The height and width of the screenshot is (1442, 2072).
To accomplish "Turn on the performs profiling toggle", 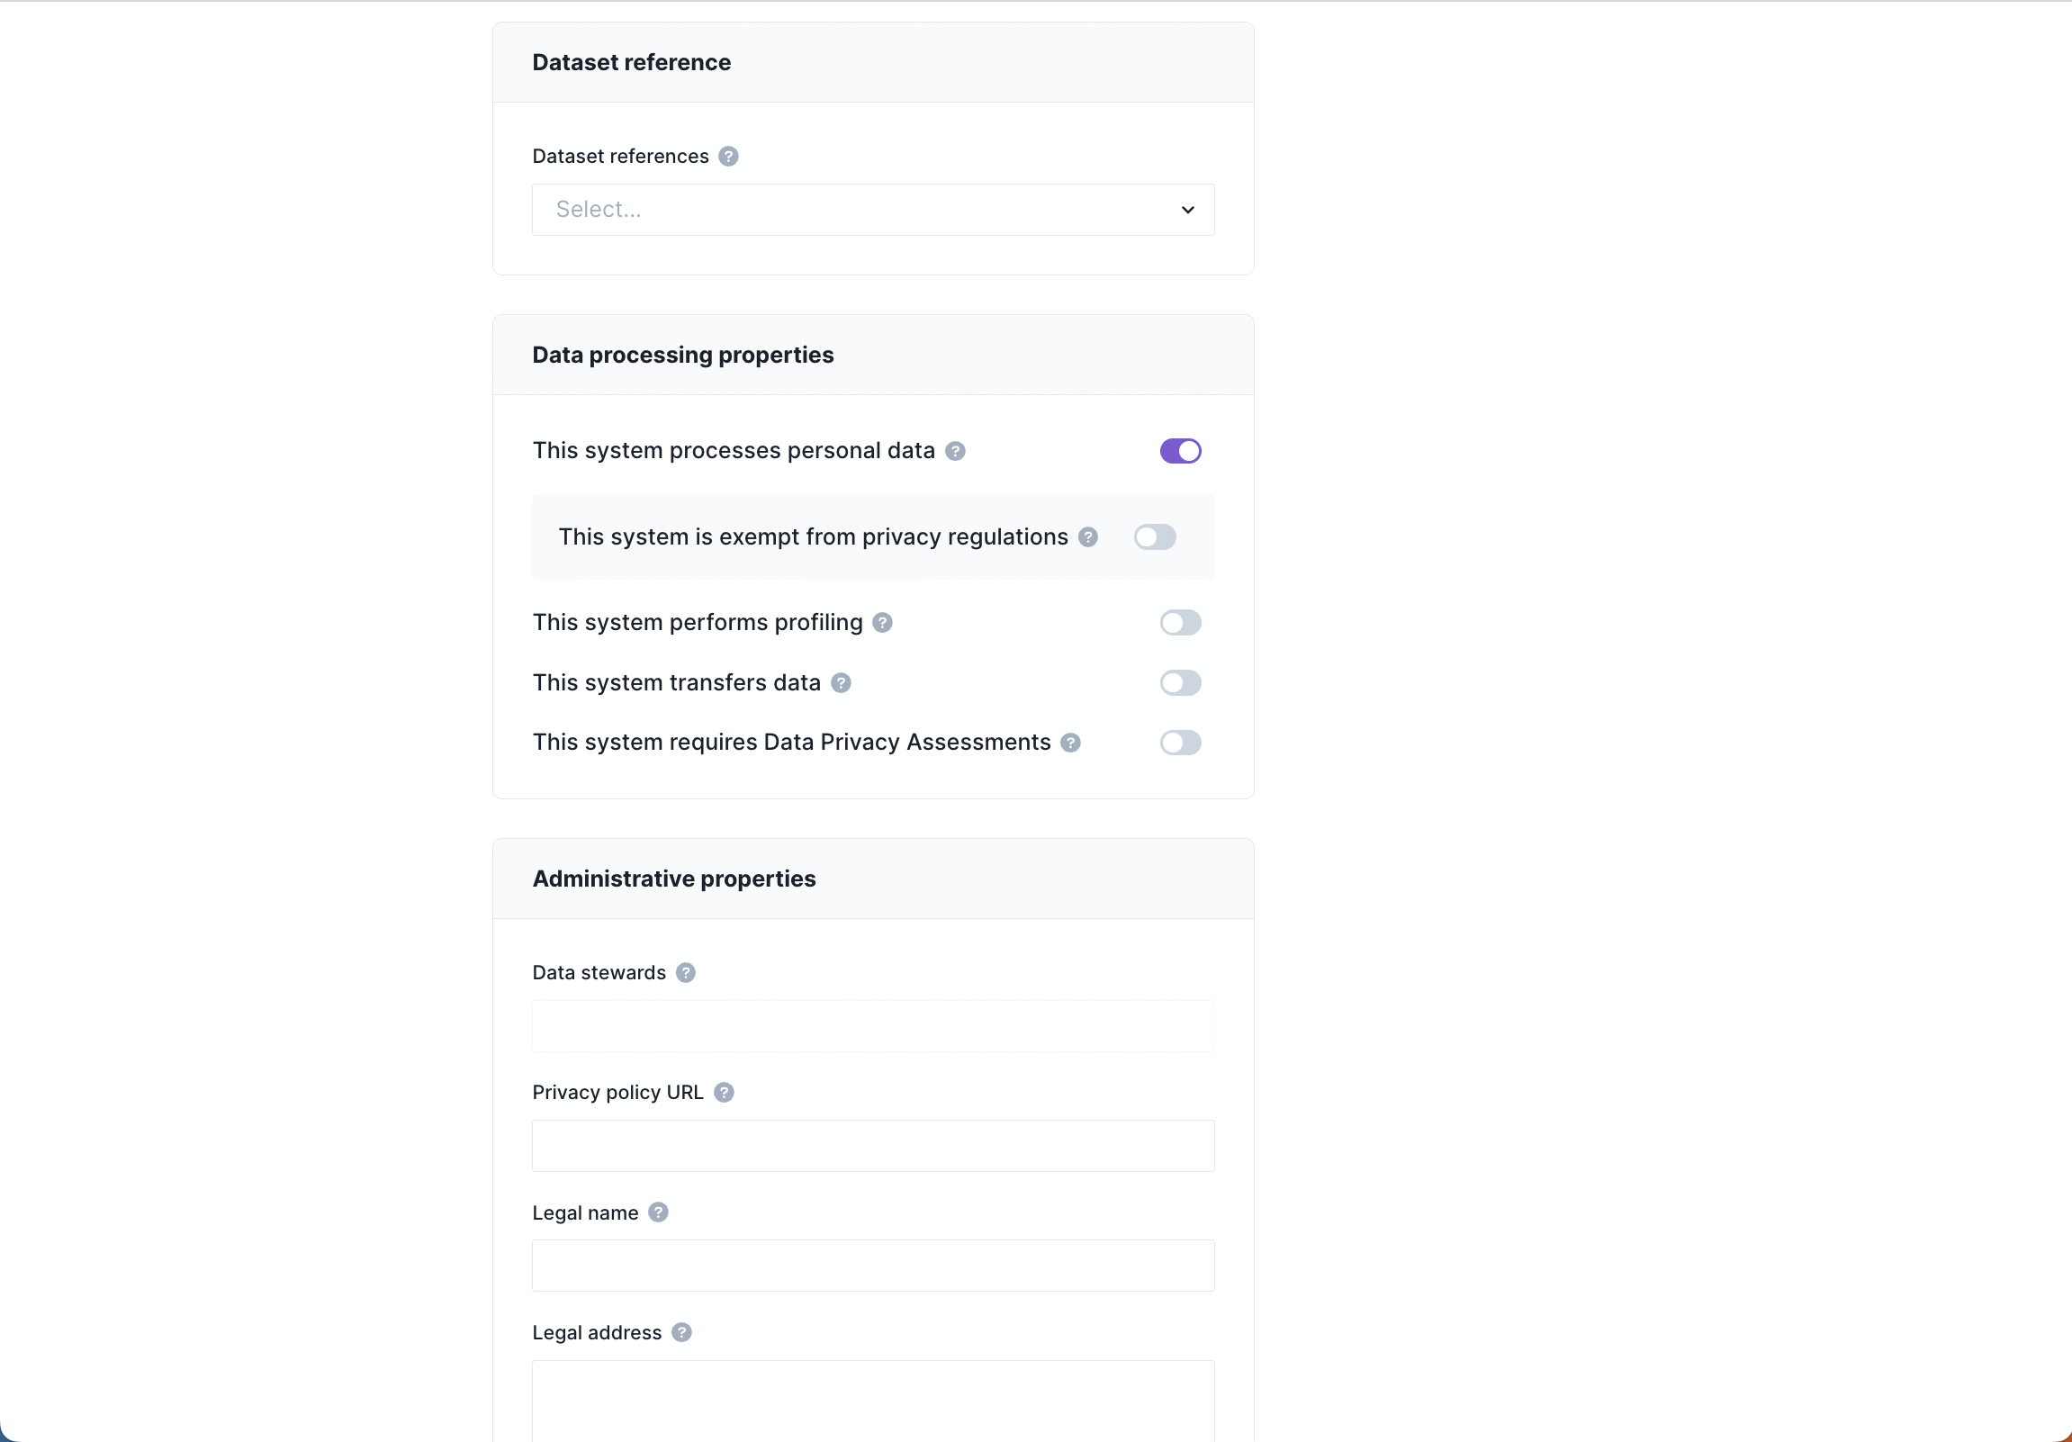I will pos(1180,623).
